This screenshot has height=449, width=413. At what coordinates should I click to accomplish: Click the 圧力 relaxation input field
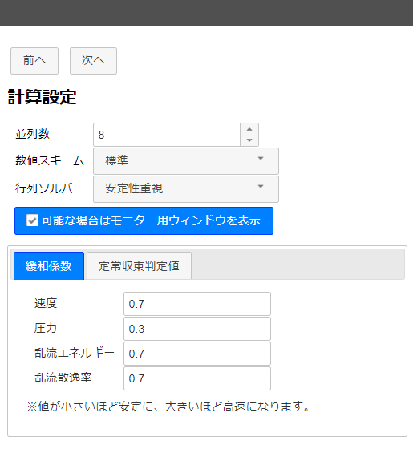tap(197, 329)
